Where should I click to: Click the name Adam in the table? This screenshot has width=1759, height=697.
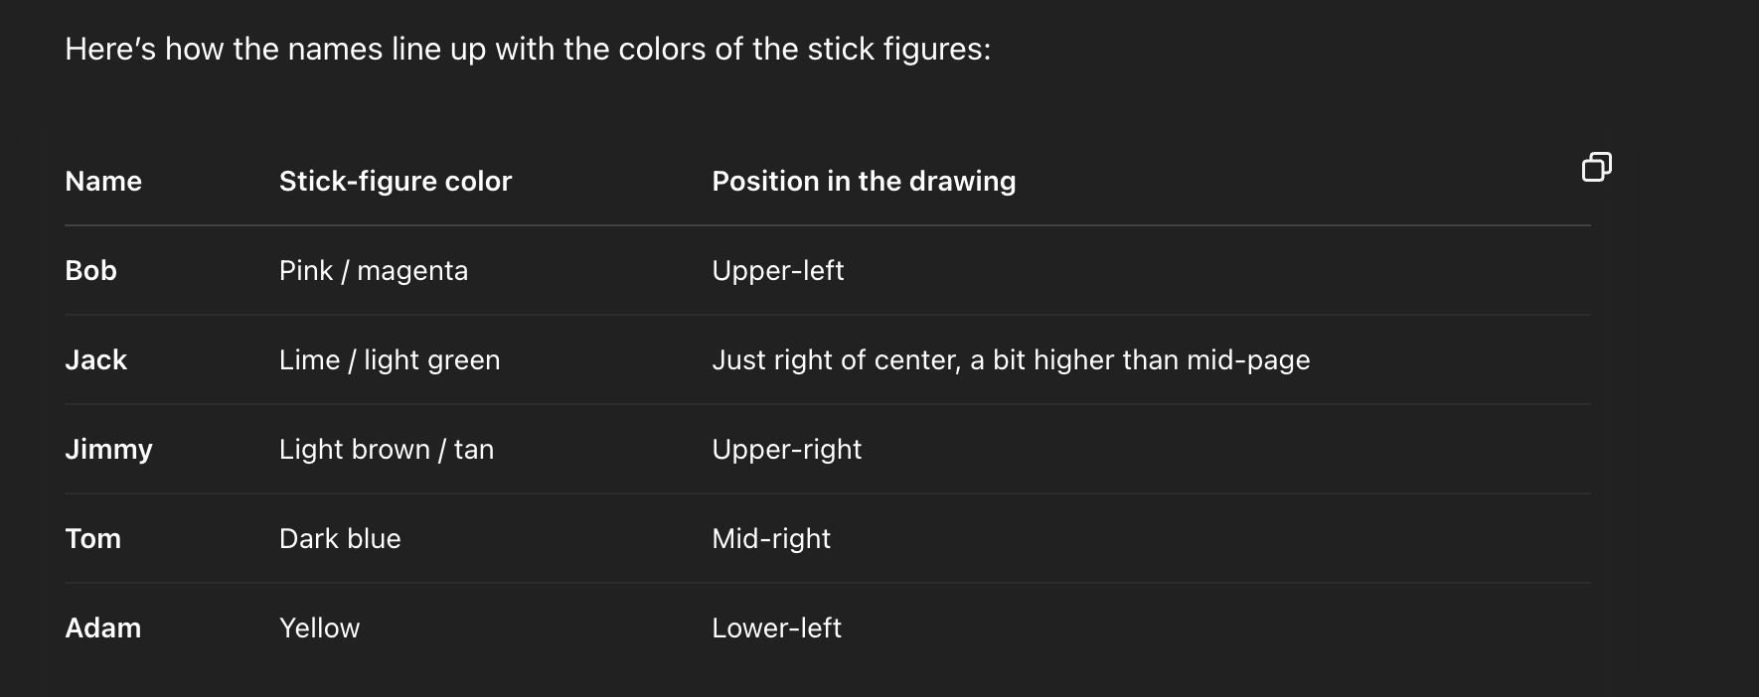pos(102,627)
